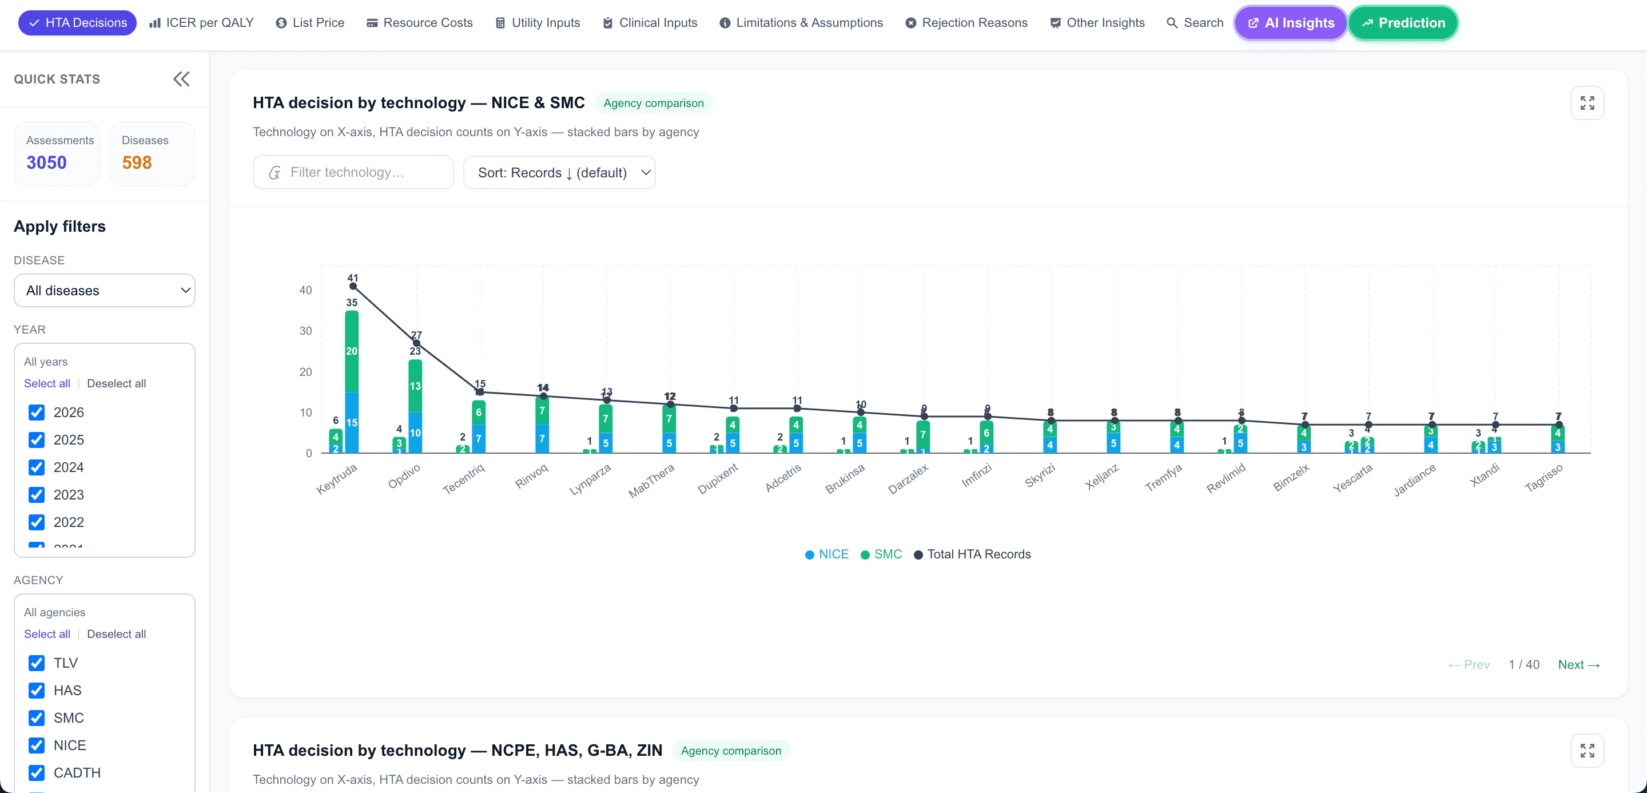Switch to the Rejection Reasons tab
Screen dimensions: 1647x793
(966, 23)
